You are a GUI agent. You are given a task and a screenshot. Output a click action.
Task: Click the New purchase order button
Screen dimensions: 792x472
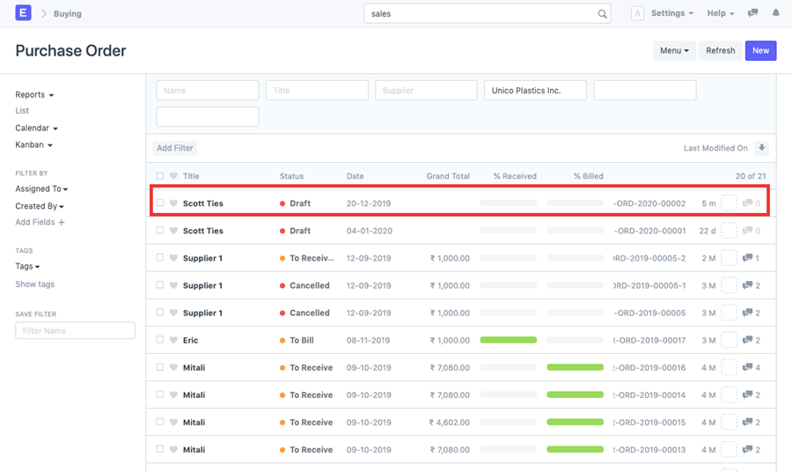(x=760, y=50)
